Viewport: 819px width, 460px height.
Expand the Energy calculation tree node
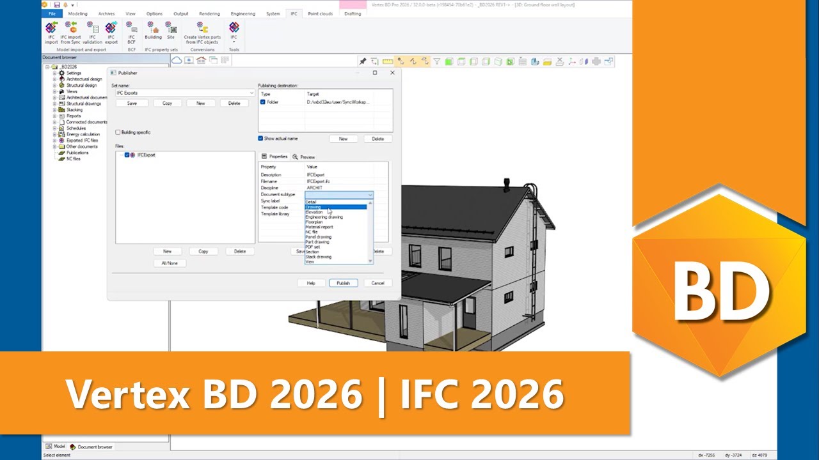(x=55, y=134)
